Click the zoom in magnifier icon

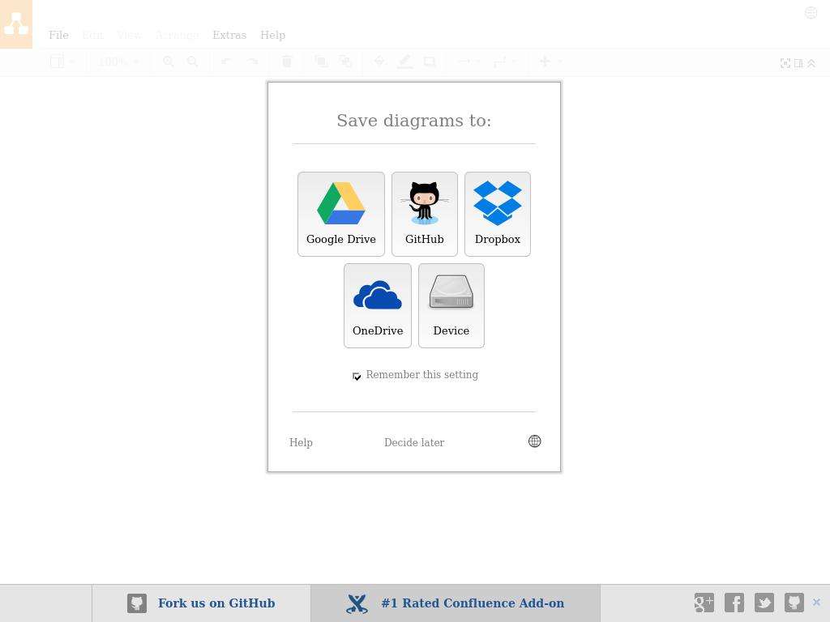point(169,62)
